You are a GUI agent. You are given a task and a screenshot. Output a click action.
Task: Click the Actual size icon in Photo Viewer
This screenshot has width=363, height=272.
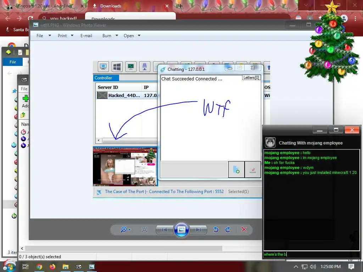[144, 229]
